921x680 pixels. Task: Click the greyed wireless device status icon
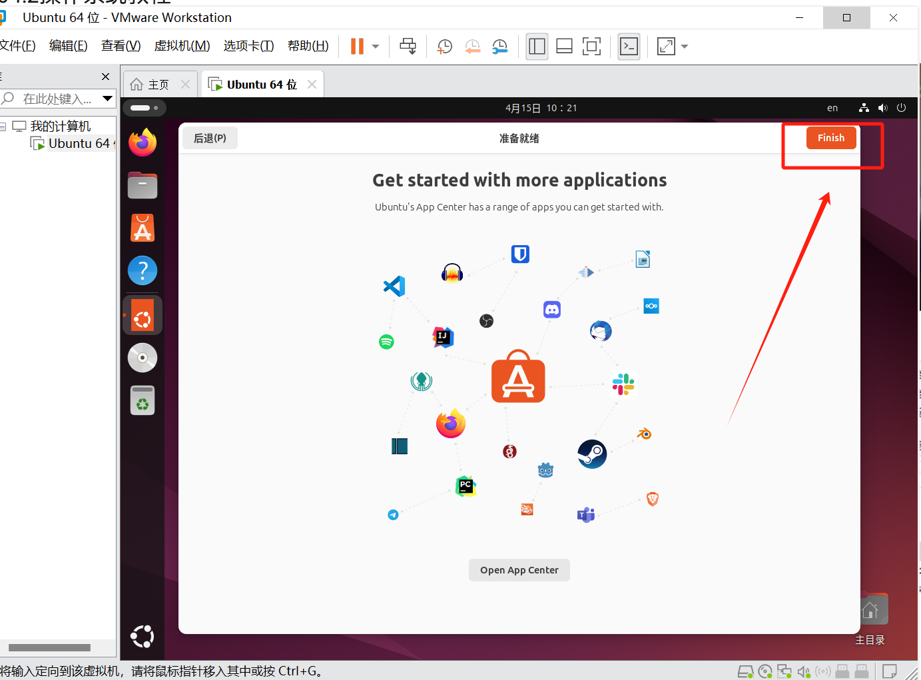point(823,671)
